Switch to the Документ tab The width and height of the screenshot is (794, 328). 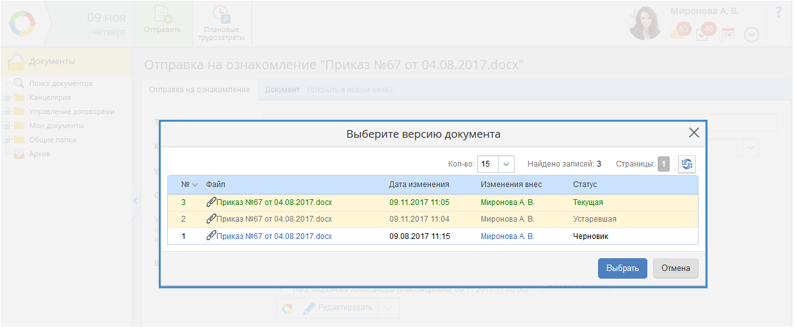(282, 90)
